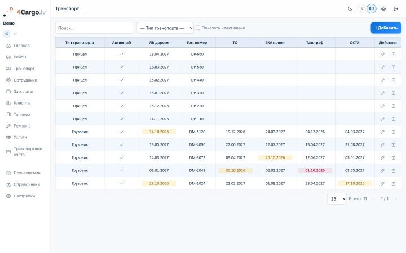Click the pin sidebar icon
This screenshot has height=253, width=406.
(x=7, y=34)
